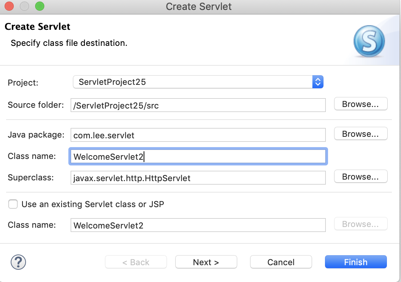This screenshot has width=401, height=282.
Task: Click the disabled Back button
Action: 136,262
